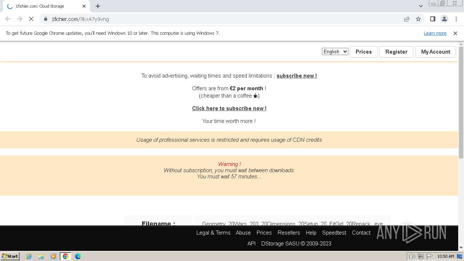Click 'You must wait 57 minutes...' text
The image size is (464, 261).
click(x=229, y=177)
